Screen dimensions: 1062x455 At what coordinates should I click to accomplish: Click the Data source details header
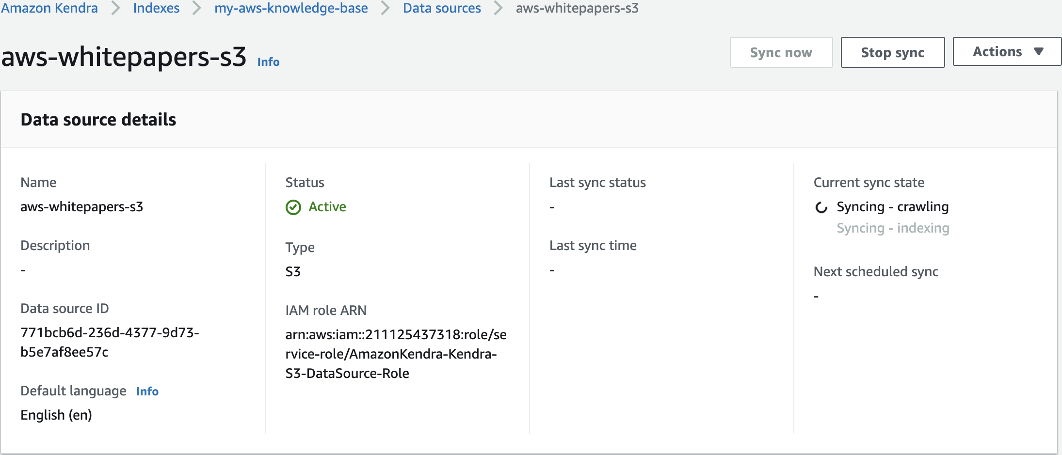pos(98,120)
